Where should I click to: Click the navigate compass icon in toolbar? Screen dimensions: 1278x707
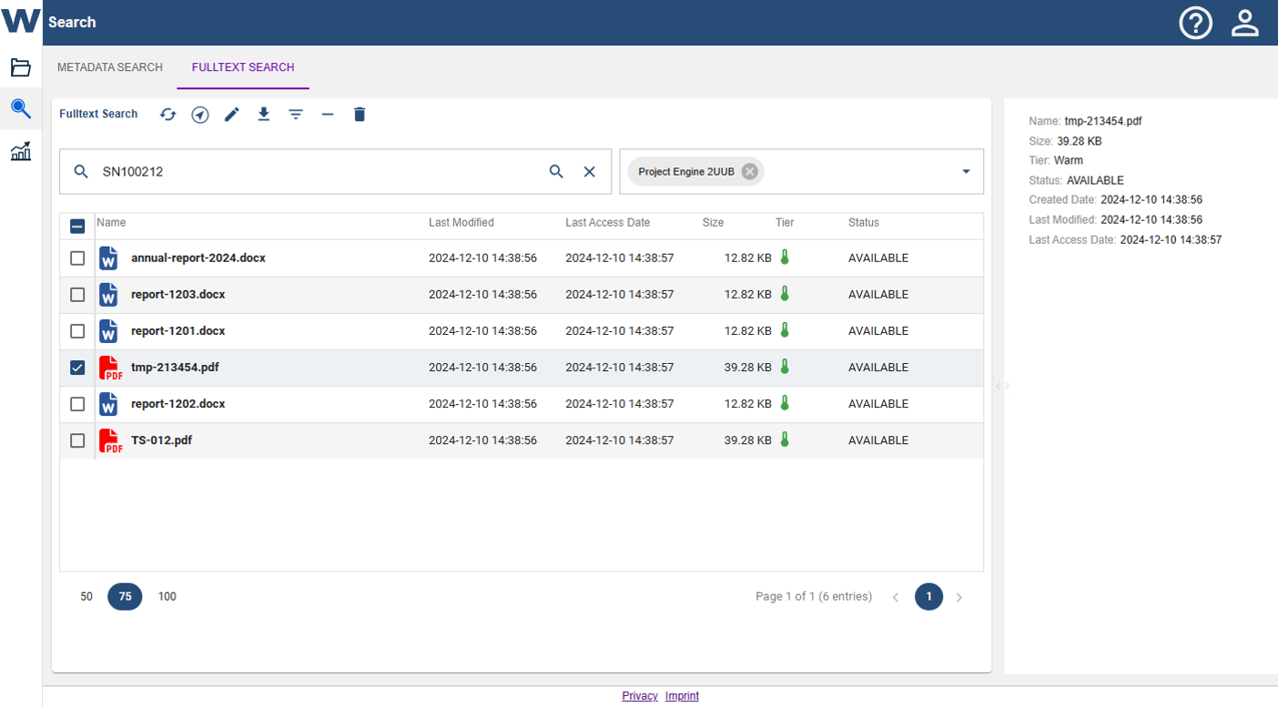[200, 115]
